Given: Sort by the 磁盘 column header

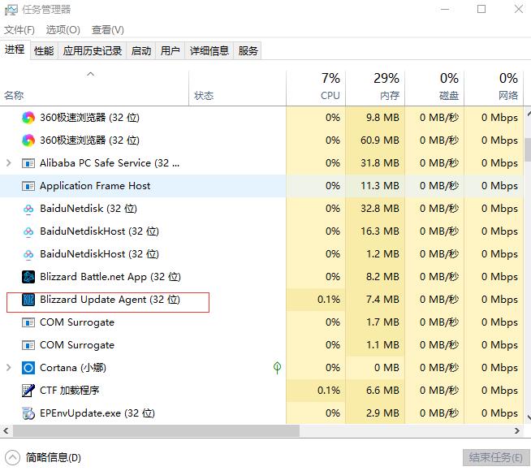Looking at the screenshot, I should pyautogui.click(x=434, y=88).
